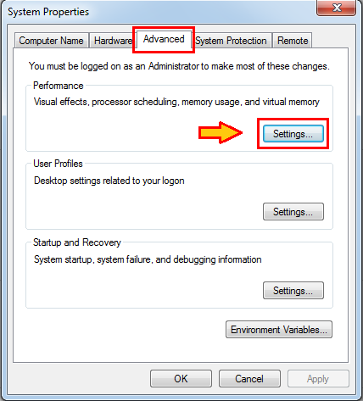
Task: Open Performance Settings button
Action: [293, 134]
